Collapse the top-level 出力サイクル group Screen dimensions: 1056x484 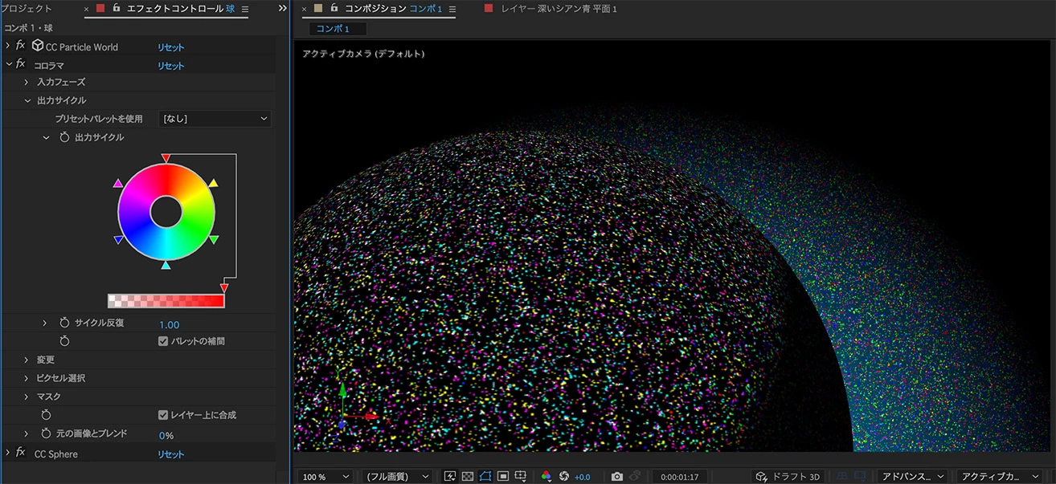click(x=27, y=100)
